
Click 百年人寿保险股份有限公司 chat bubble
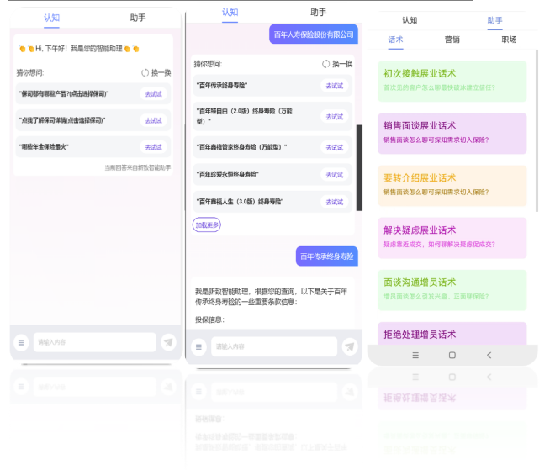pos(314,34)
